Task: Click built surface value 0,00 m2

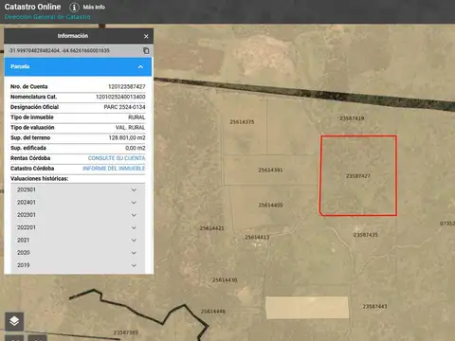Action: (x=136, y=148)
